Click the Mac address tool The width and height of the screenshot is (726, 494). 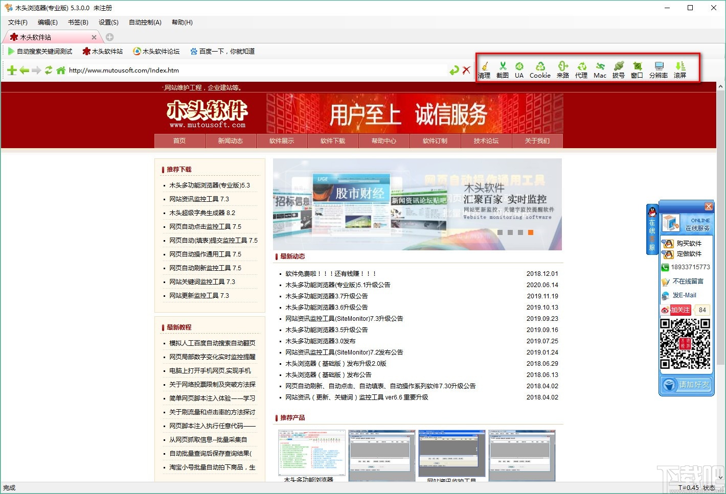(x=600, y=69)
